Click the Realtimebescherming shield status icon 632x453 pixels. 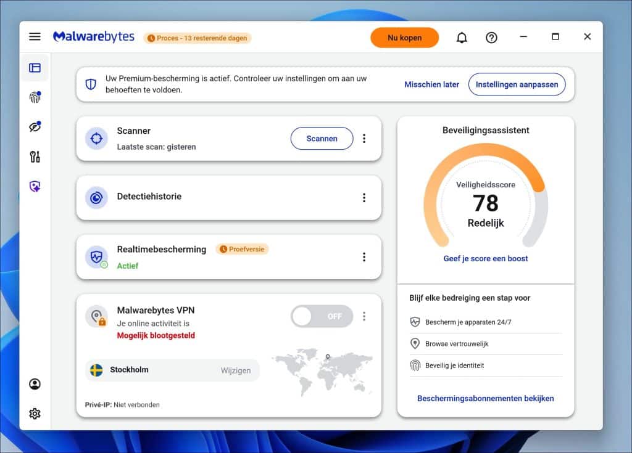click(x=96, y=256)
